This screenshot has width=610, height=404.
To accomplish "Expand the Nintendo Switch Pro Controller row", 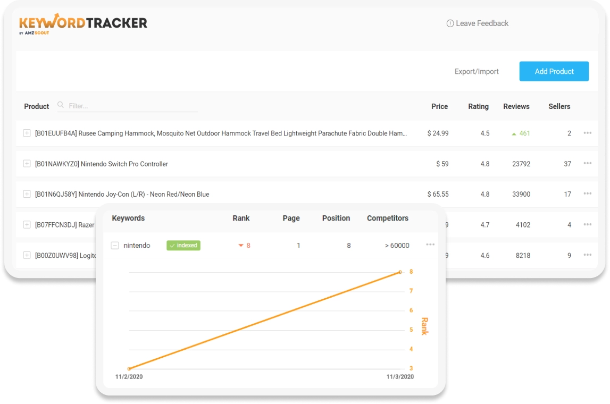I will 27,164.
